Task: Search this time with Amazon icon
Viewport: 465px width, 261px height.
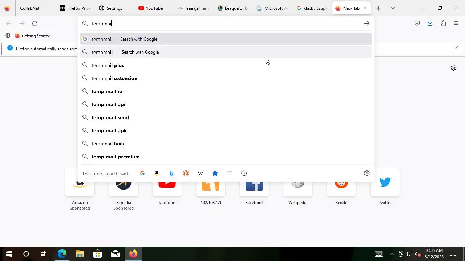Action: point(157,173)
